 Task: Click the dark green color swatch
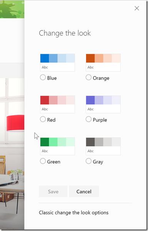click(45, 142)
